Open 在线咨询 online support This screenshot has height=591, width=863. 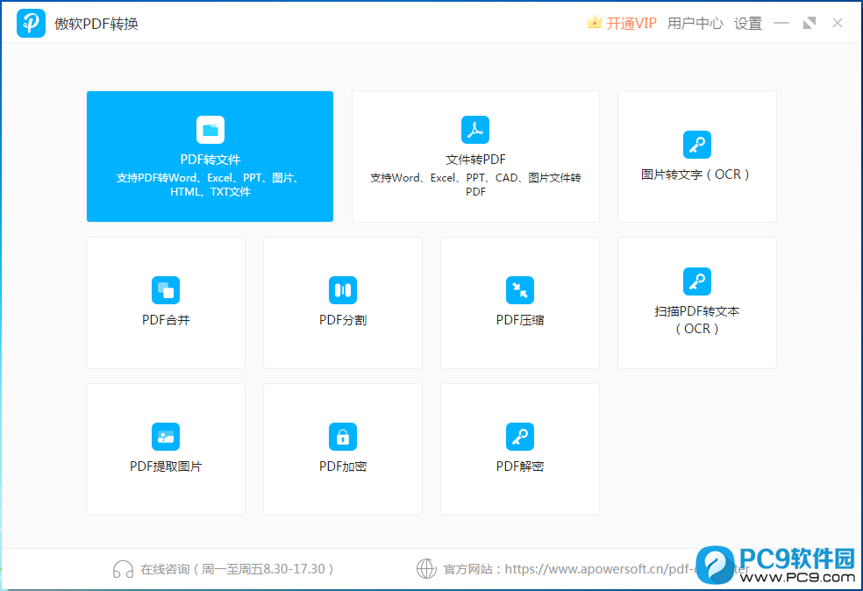[x=237, y=569]
